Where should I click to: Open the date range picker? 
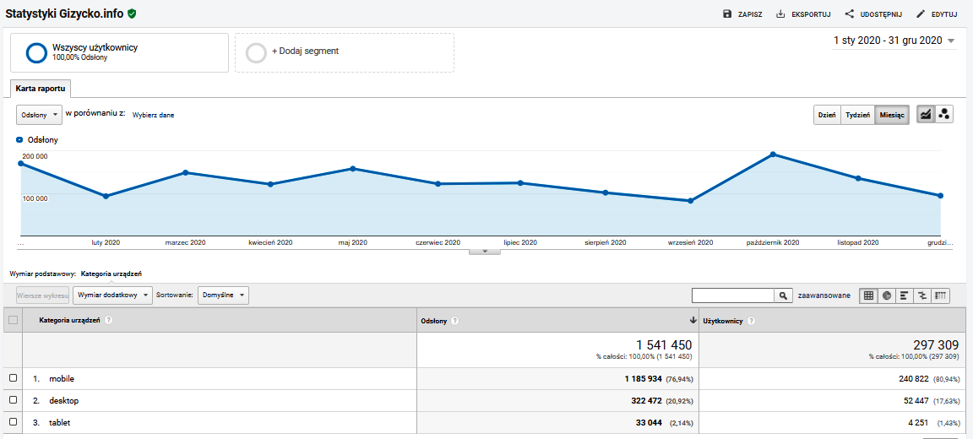[894, 41]
